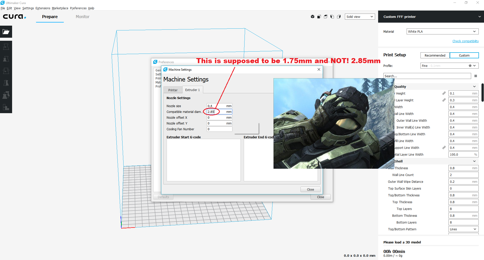Open the File menu
The image size is (484, 260).
(x=3, y=8)
